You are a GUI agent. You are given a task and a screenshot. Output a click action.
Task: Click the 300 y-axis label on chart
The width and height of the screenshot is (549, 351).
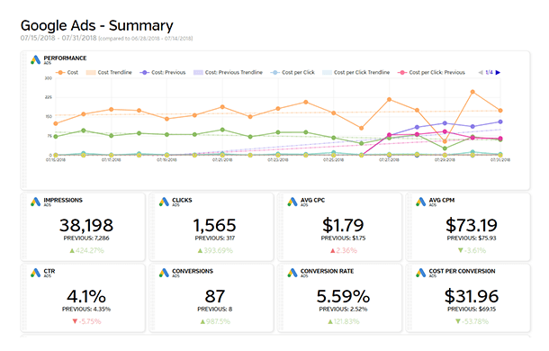[49, 78]
